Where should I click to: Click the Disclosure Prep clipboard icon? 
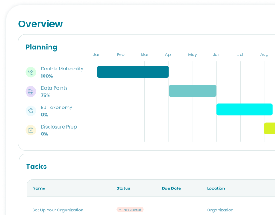[31, 130]
